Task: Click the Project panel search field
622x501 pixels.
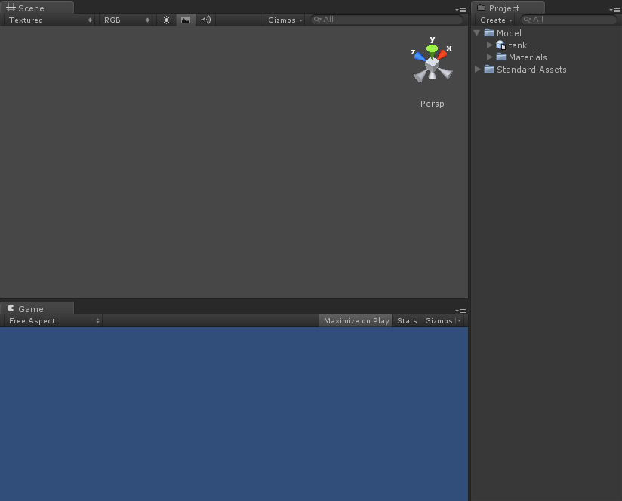Action: [x=569, y=20]
